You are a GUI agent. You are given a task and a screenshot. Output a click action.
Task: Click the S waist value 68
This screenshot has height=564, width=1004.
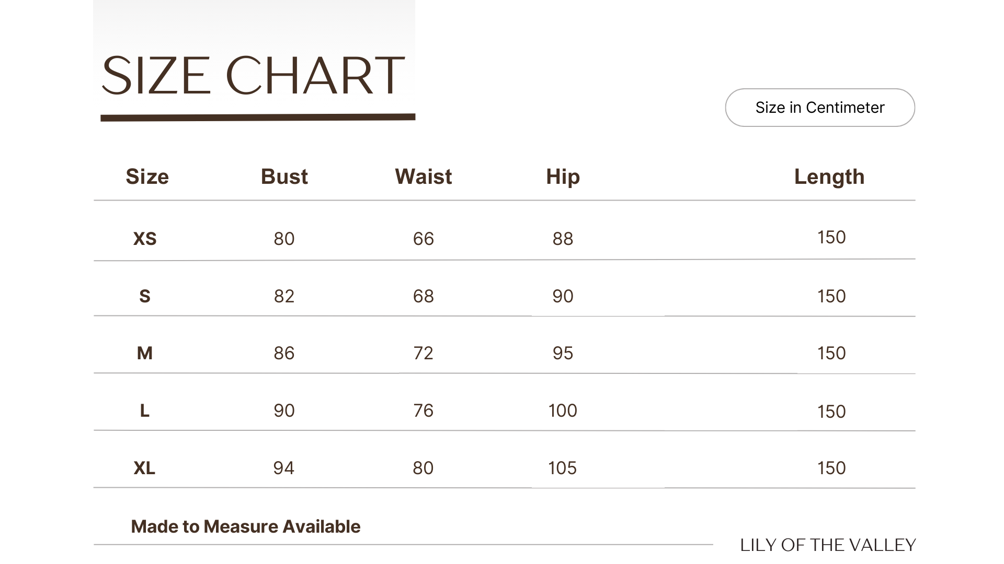[423, 296]
